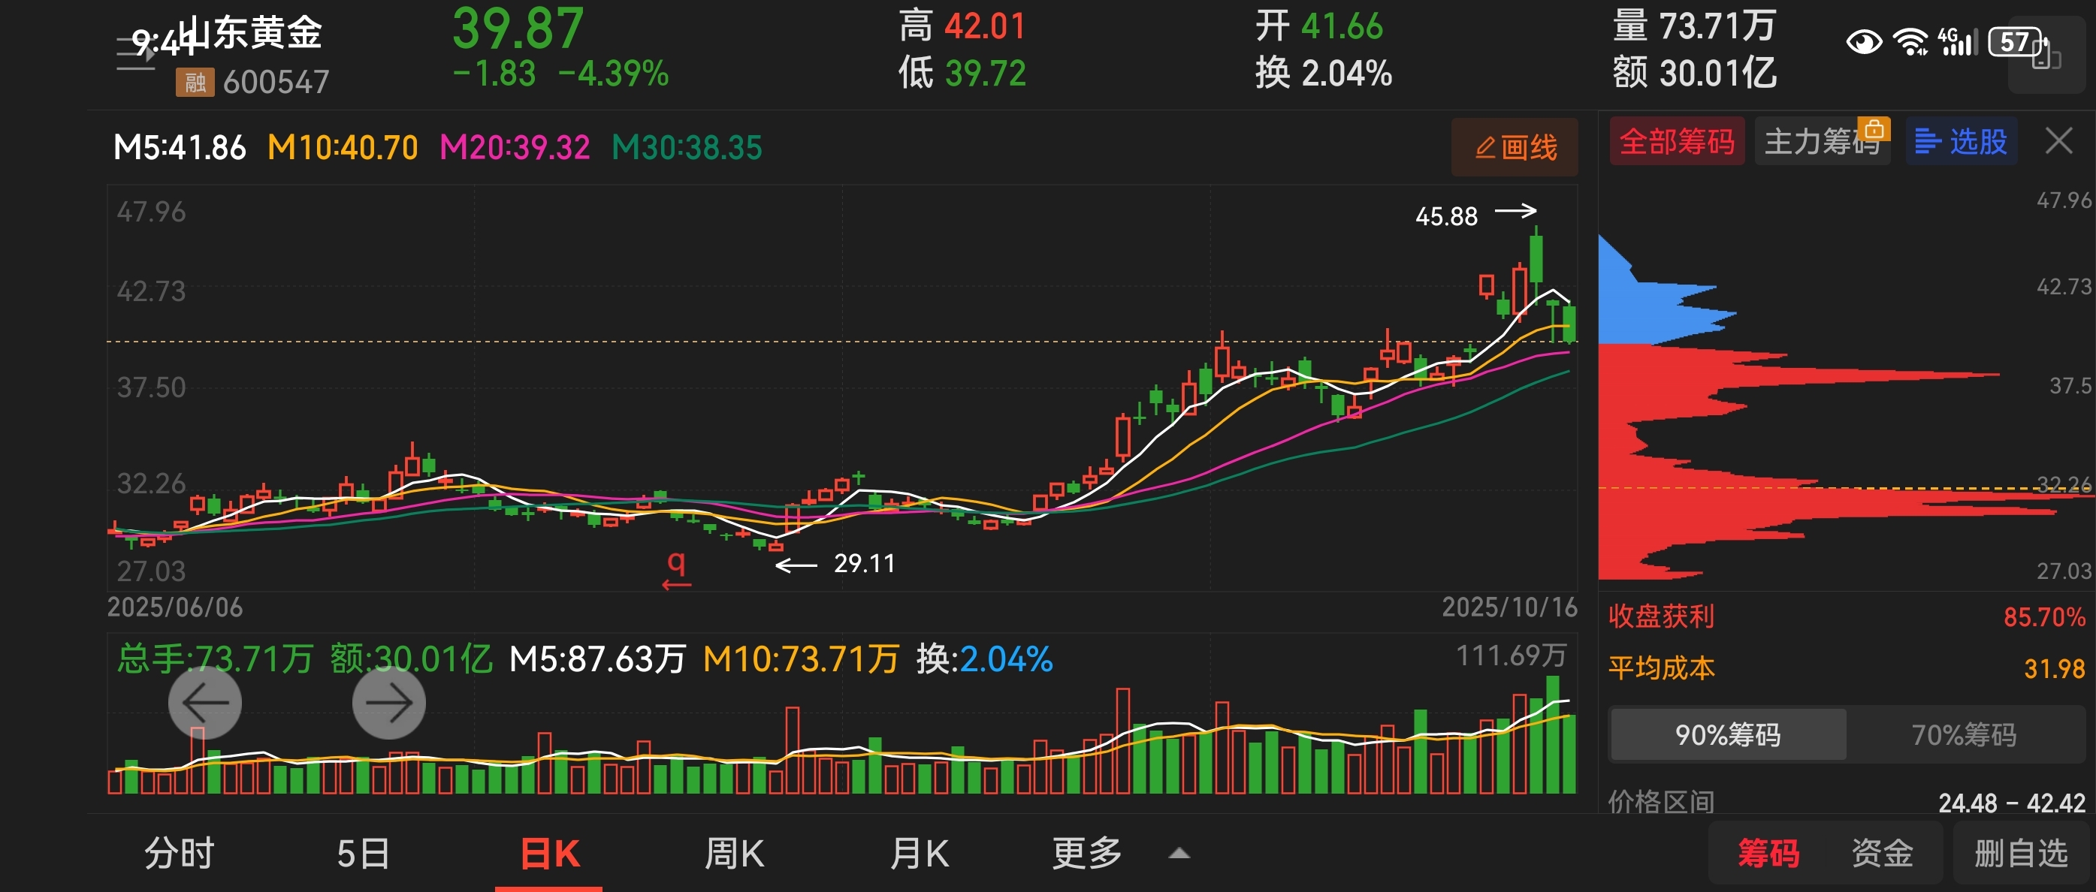
Task: Click the previous candle left-arrow button
Action: tap(204, 703)
